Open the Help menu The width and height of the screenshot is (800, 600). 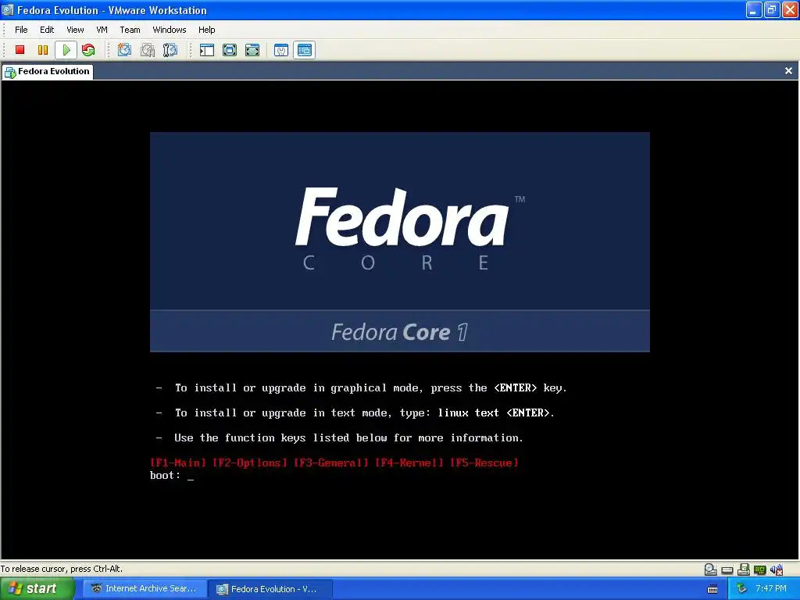pos(206,30)
